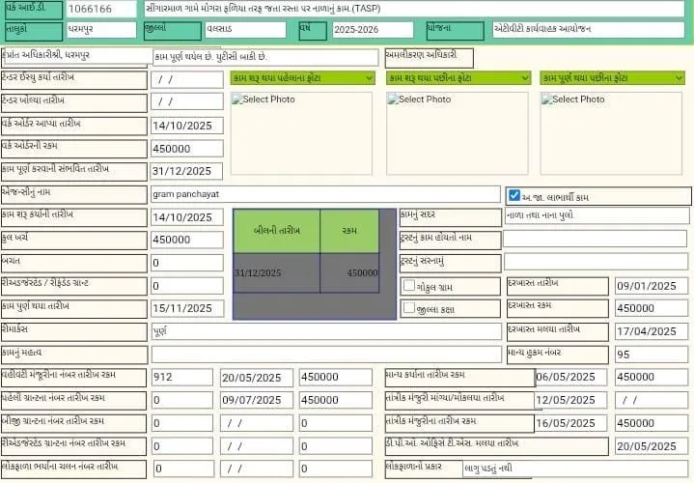Image resolution: width=694 pixels, height=483 pixels.
Task: Click the broken image icon in first Select Photo box
Action: coord(237,99)
